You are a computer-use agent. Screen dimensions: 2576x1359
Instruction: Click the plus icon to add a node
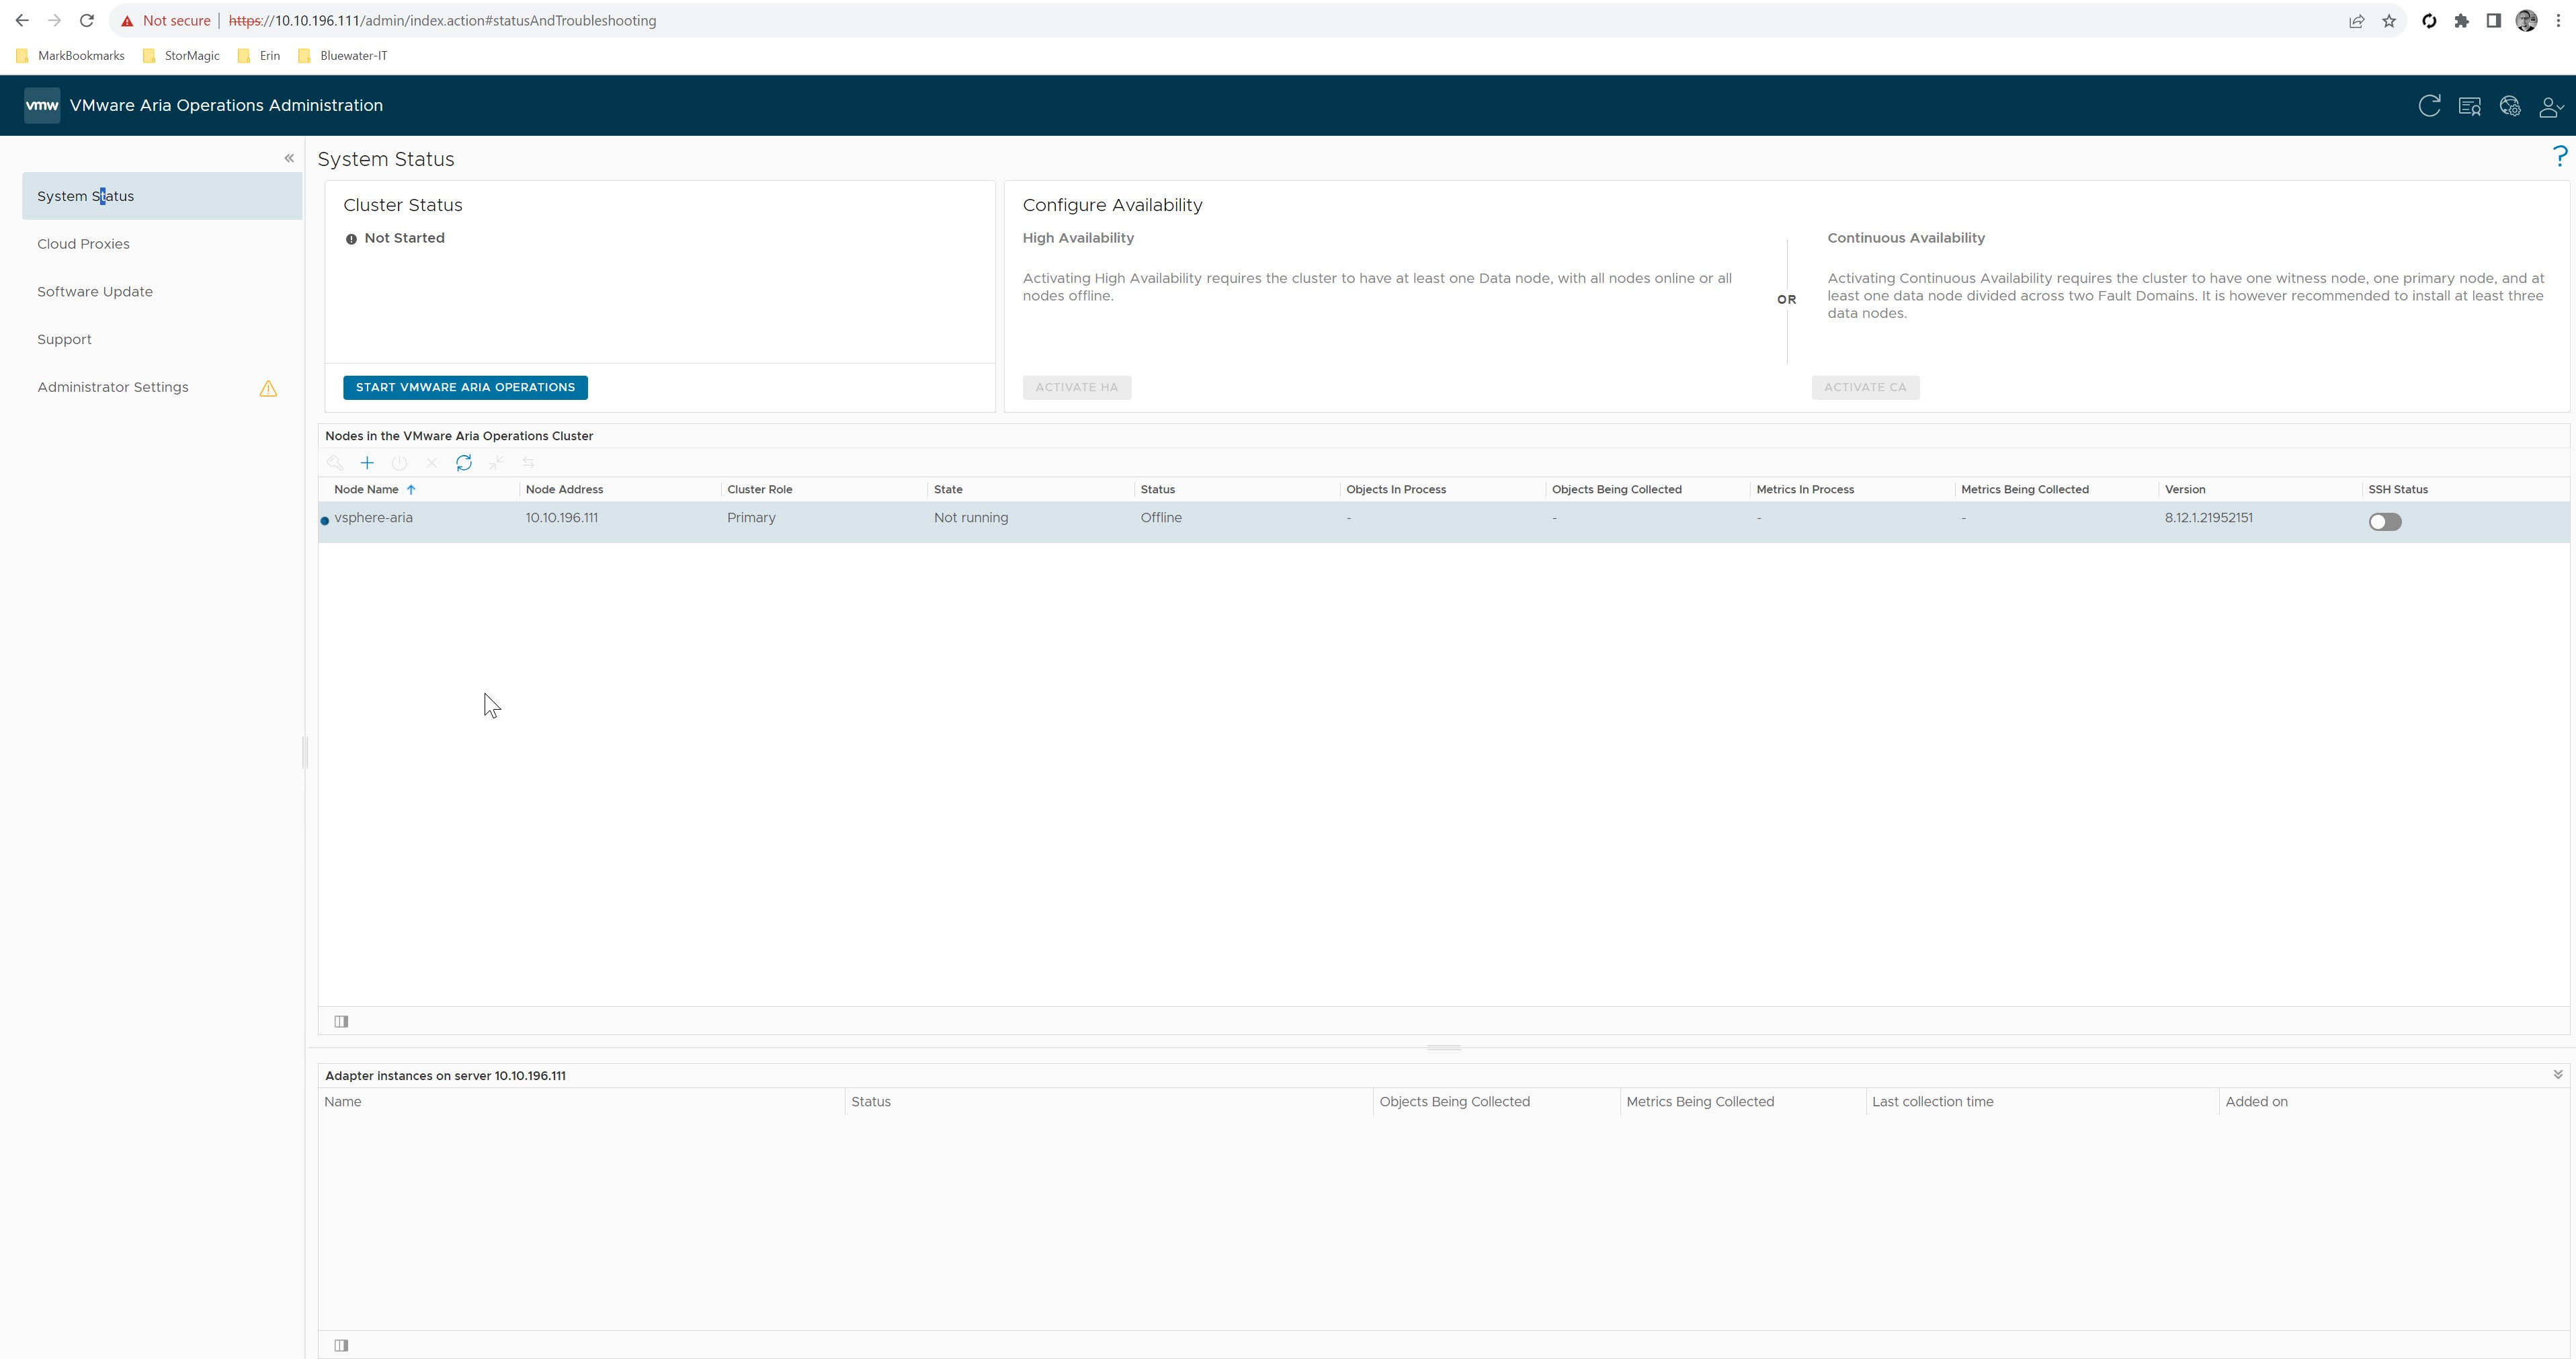pos(367,463)
